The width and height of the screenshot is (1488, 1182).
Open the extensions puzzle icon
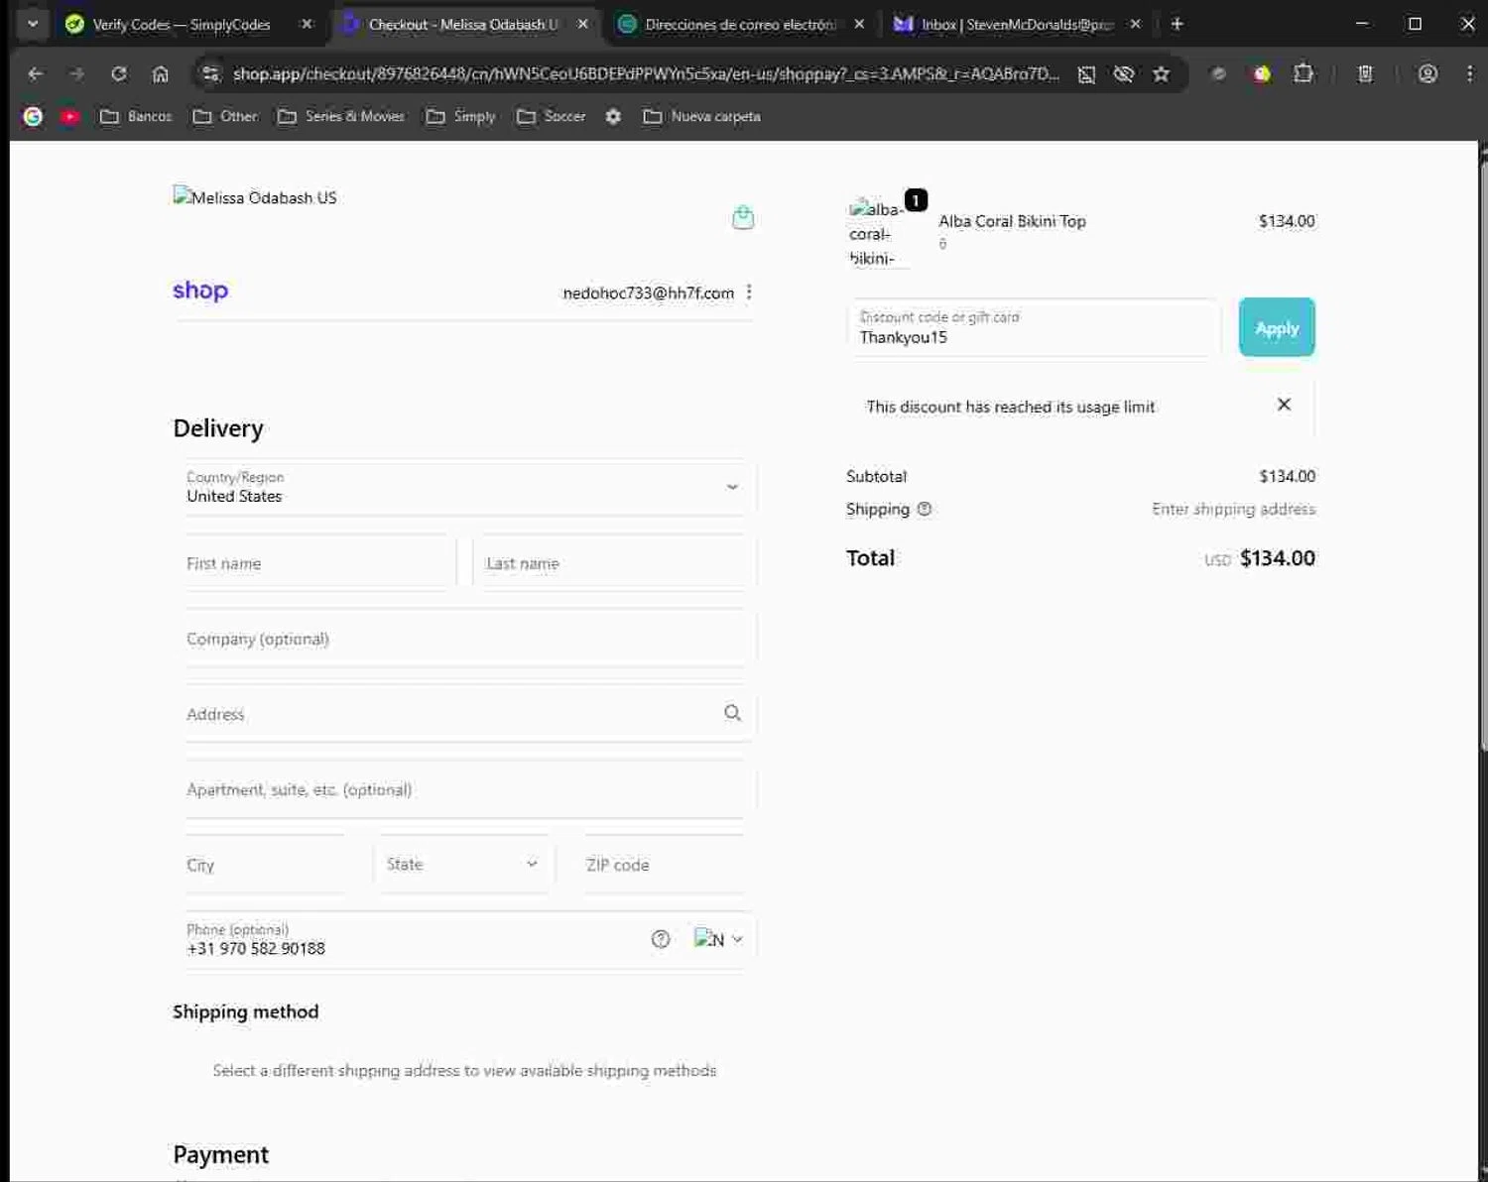tap(1303, 73)
